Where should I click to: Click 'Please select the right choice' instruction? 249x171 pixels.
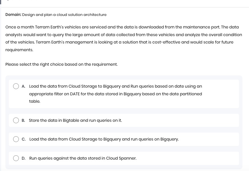point(61,64)
